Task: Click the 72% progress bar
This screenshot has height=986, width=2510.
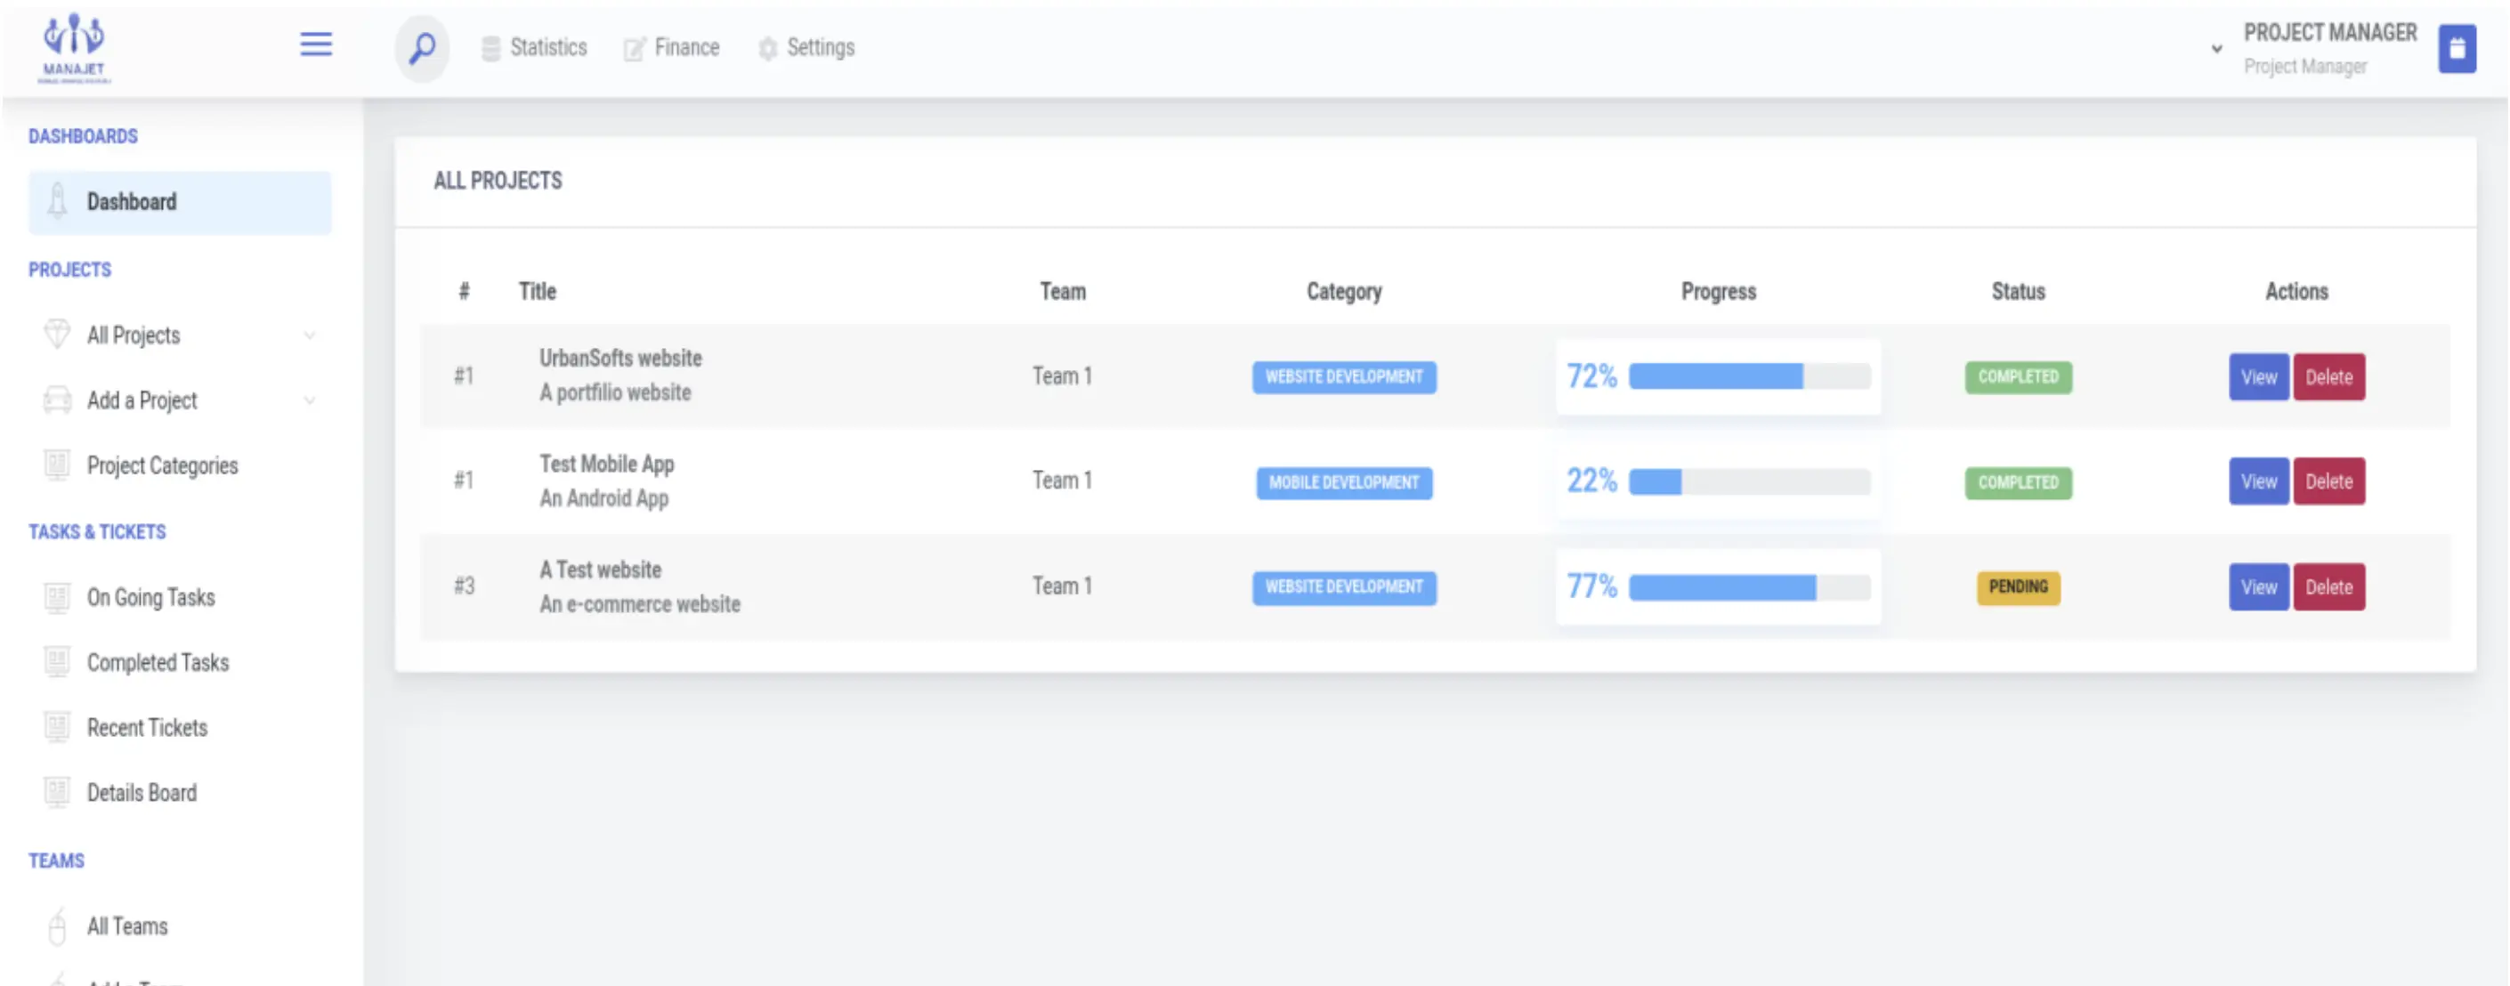Action: coord(1749,376)
